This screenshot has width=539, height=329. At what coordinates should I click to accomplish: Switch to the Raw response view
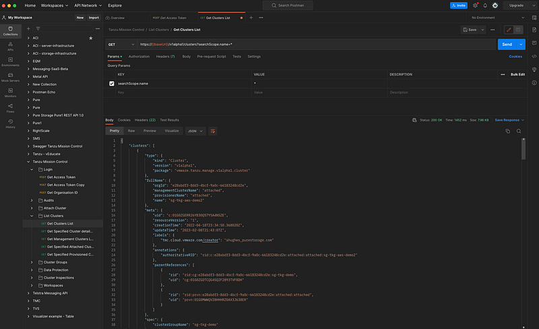tap(131, 131)
